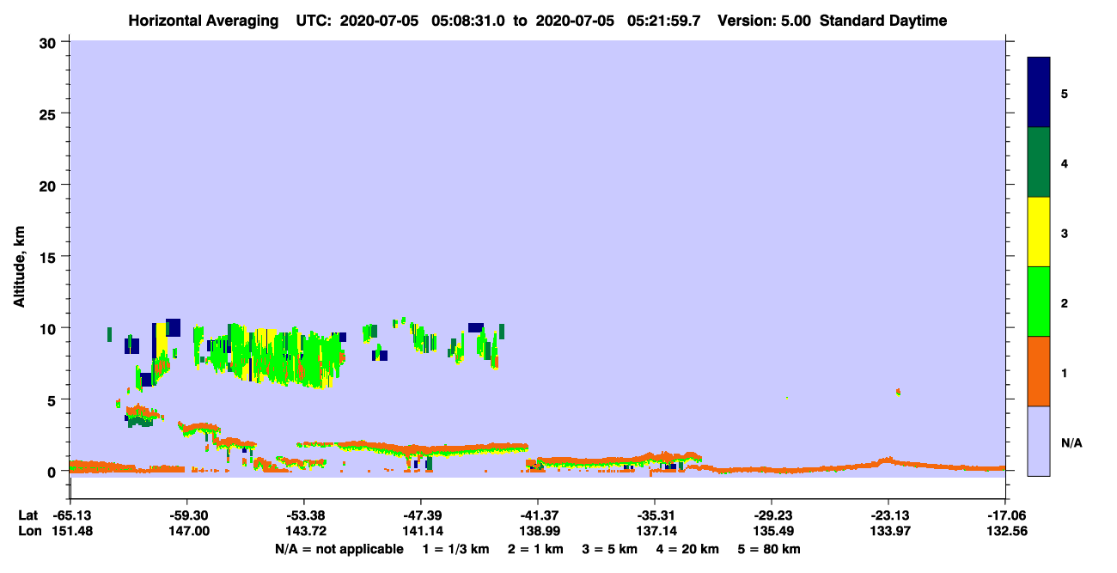Click the '2 = 1 km' legend entry
The width and height of the screenshot is (1117, 573).
pyautogui.click(x=538, y=549)
